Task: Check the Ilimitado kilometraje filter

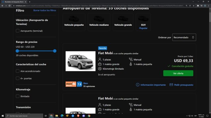Action: click(17, 96)
